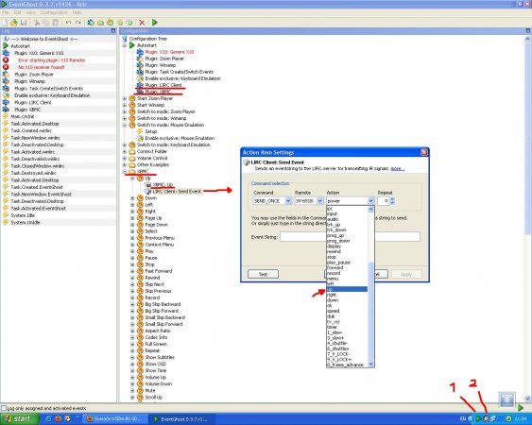
Task: Click the New file toolbar icon
Action: (5, 23)
